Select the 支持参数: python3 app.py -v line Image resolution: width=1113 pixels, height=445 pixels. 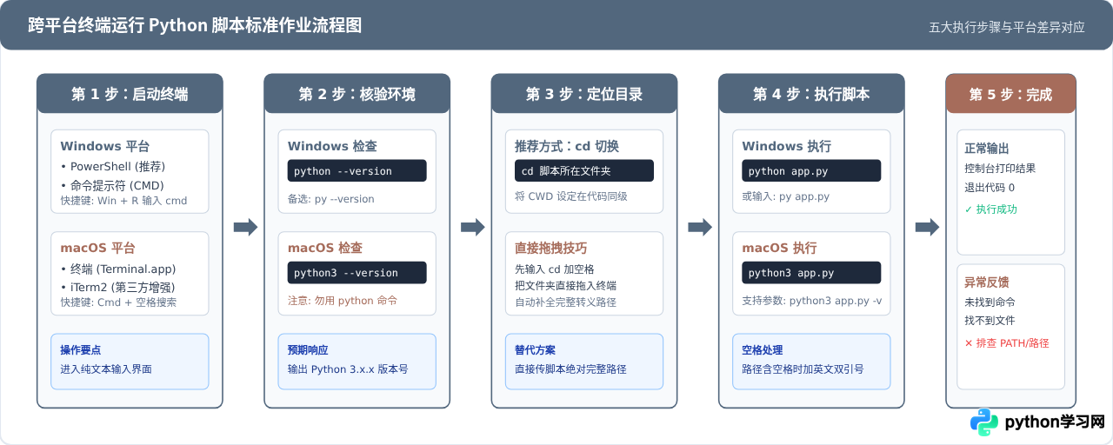click(x=811, y=301)
